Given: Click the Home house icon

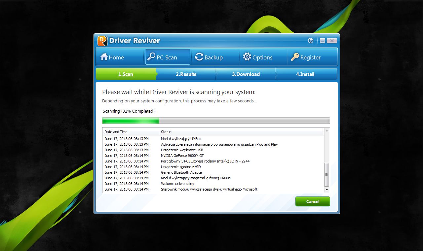Looking at the screenshot, I should 104,57.
